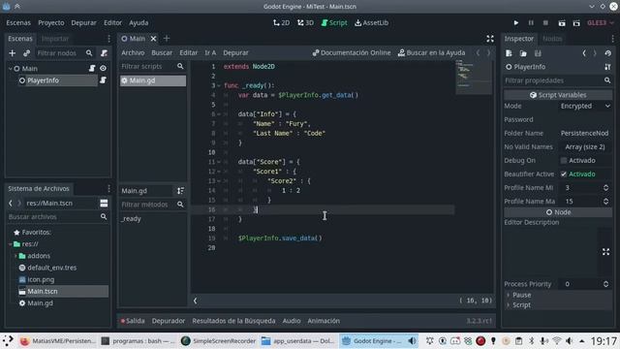Play custom scene icon

coord(576,23)
